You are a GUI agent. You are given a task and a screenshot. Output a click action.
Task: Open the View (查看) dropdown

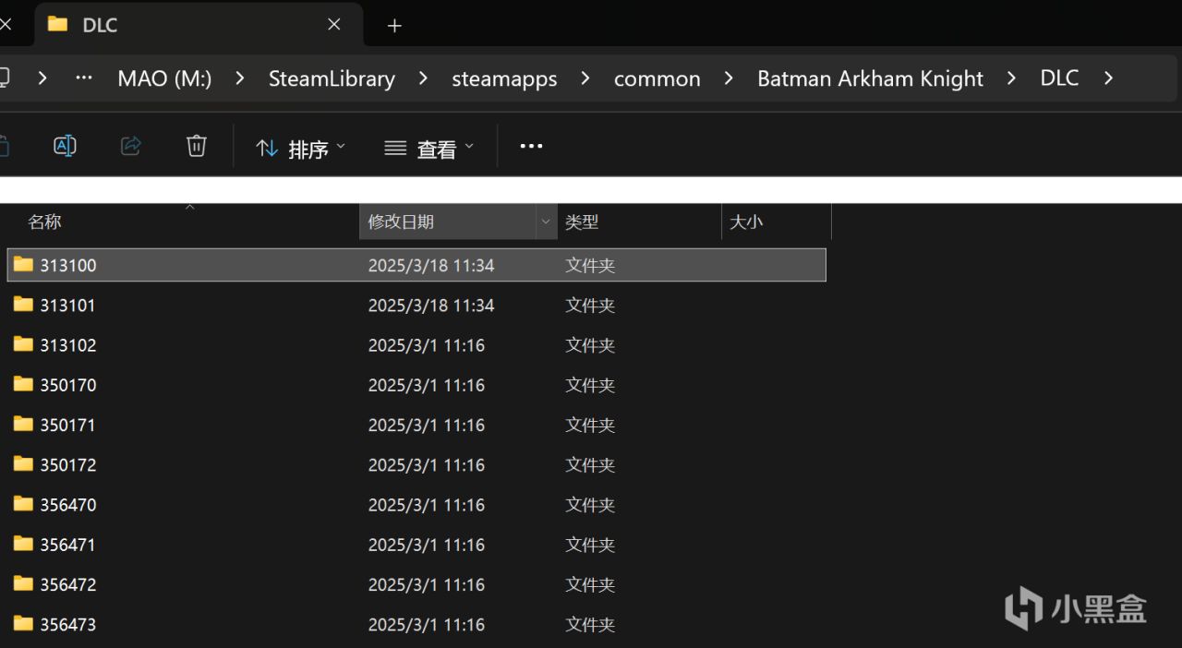pyautogui.click(x=429, y=148)
